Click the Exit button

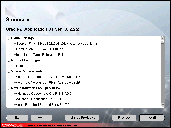(x=17, y=118)
